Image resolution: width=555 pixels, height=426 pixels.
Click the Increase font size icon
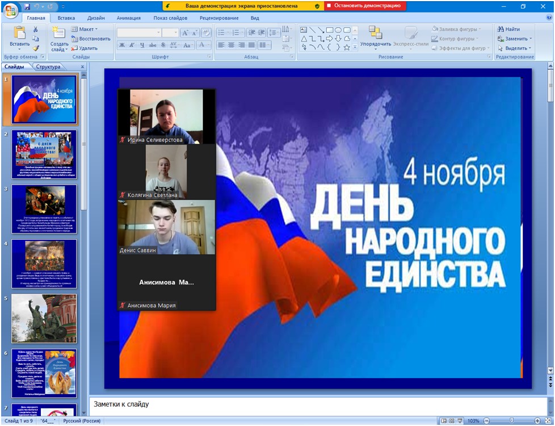click(185, 33)
